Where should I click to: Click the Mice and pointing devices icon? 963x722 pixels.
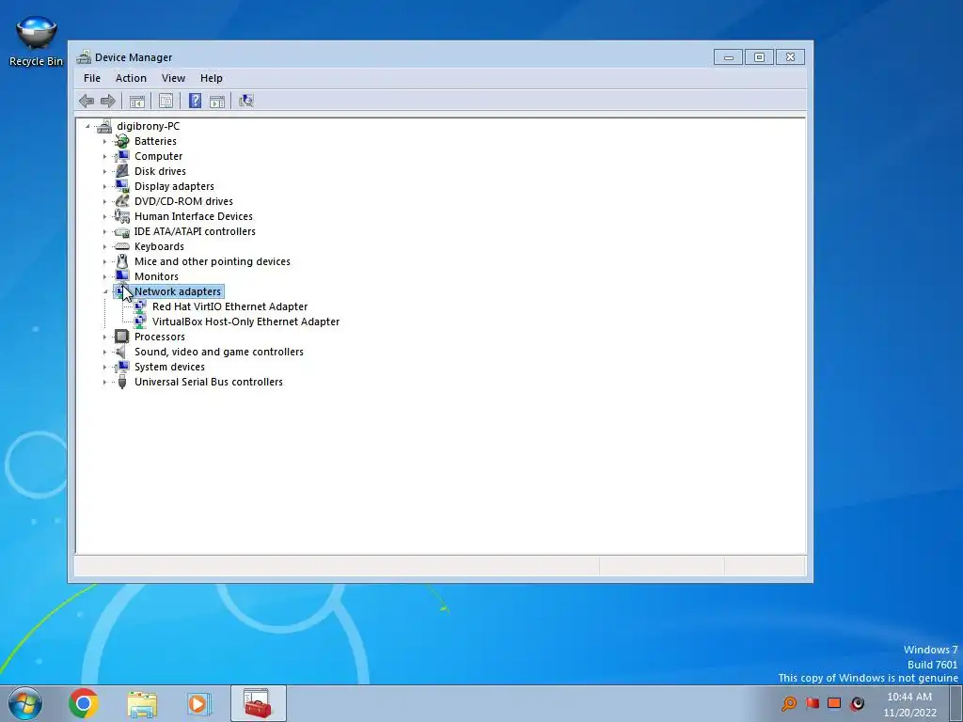[x=121, y=261]
